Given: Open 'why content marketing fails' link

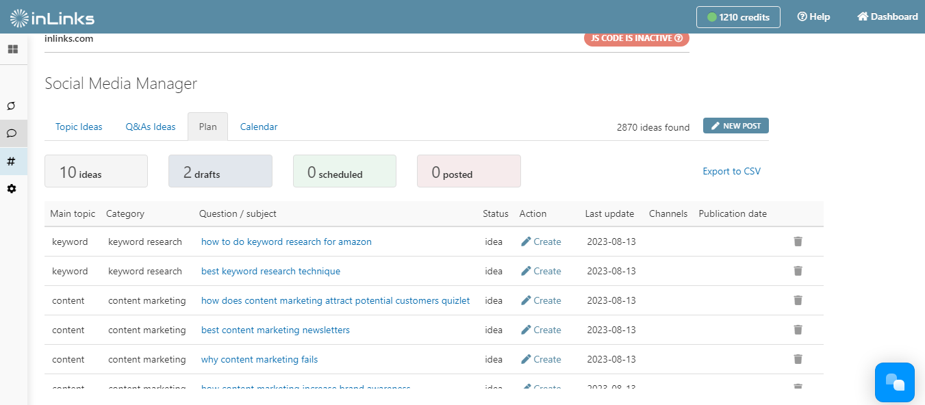Looking at the screenshot, I should (259, 359).
